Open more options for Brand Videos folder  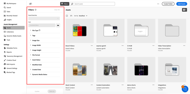coord(92,46)
